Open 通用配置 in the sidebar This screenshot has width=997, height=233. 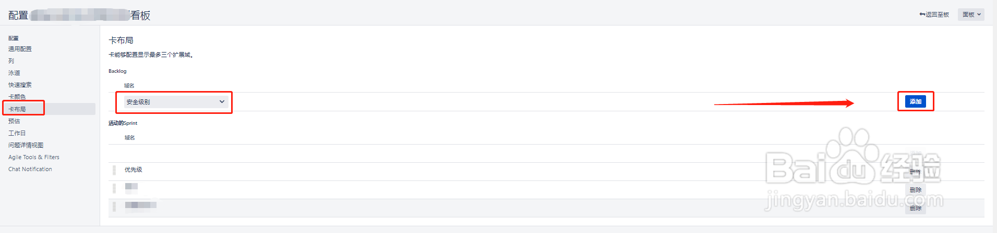pos(20,49)
